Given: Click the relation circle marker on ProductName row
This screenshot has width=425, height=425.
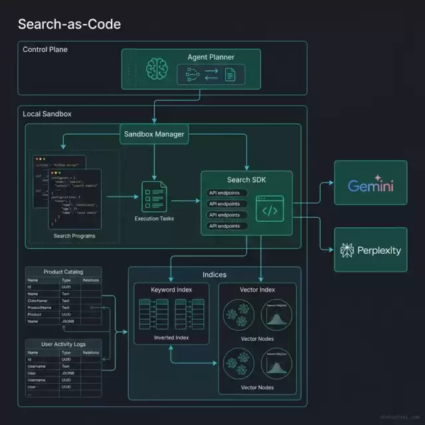Looking at the screenshot, I should [x=92, y=307].
